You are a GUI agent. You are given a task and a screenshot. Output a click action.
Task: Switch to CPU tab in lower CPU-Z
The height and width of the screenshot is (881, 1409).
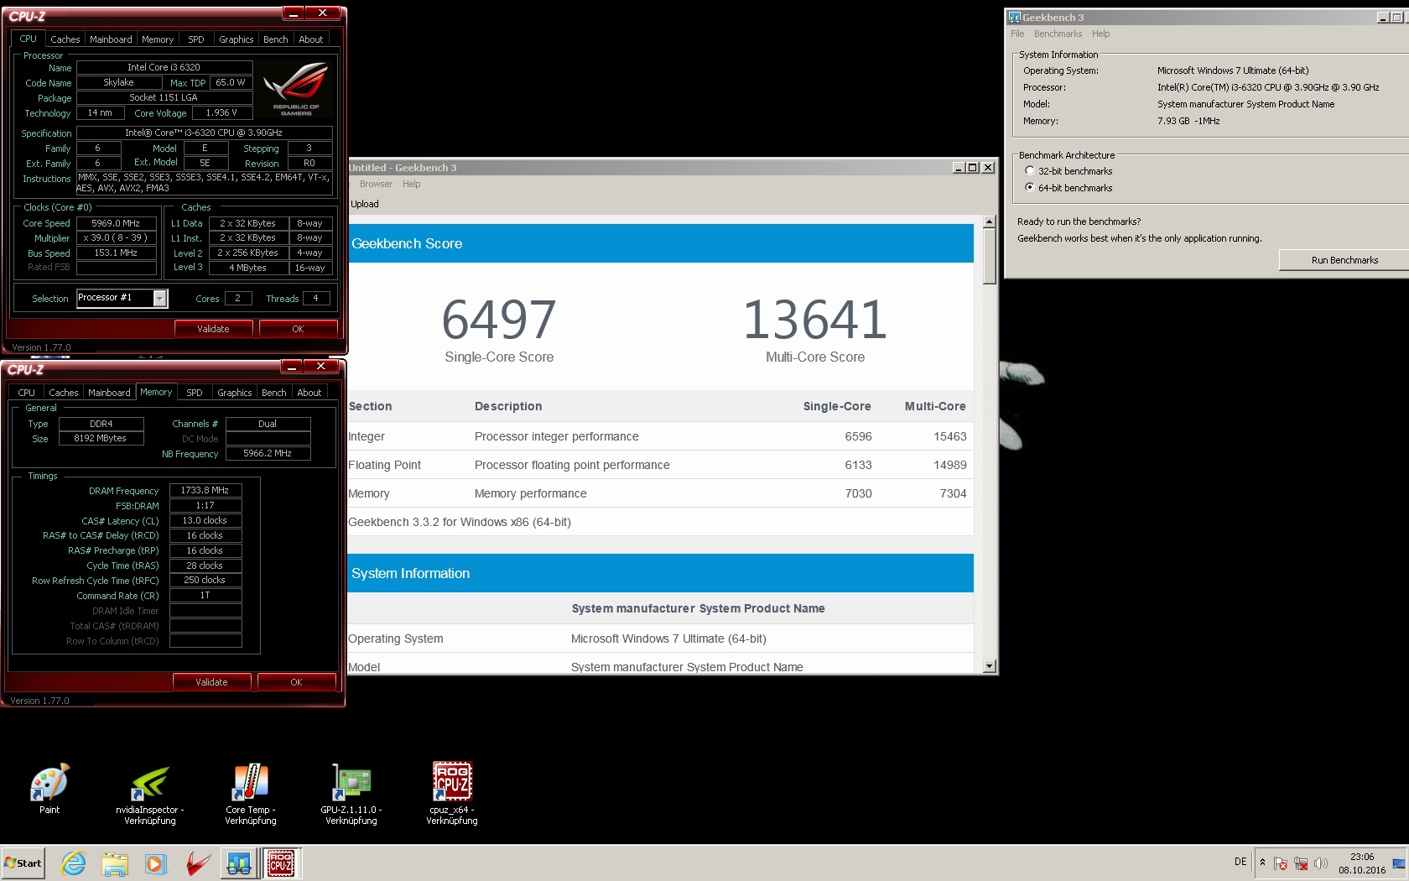[26, 393]
